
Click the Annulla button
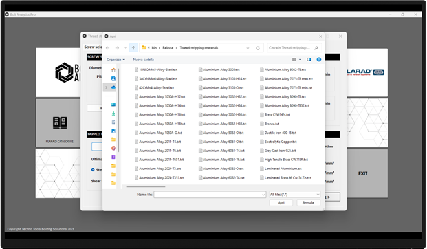308,202
